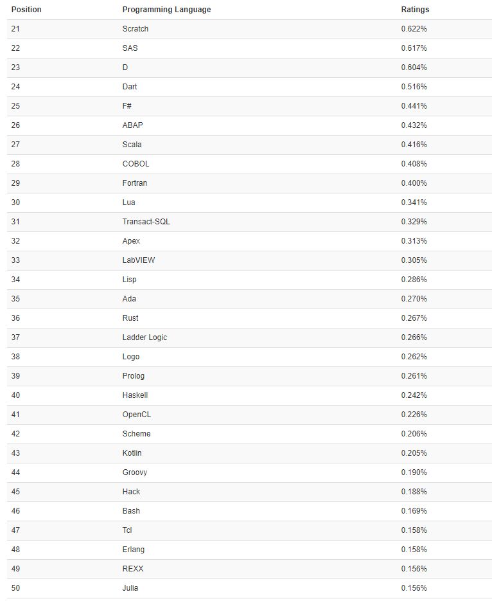Viewport: 492px width, 601px height.
Task: Select the Haskell language cell
Action: tap(135, 395)
